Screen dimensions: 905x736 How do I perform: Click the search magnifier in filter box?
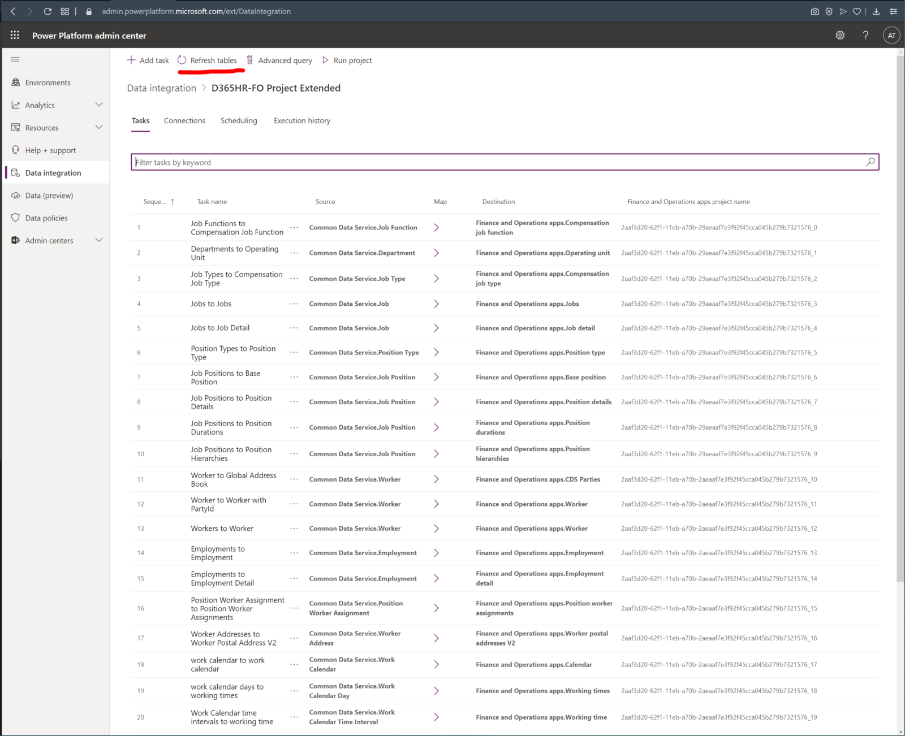tap(870, 162)
